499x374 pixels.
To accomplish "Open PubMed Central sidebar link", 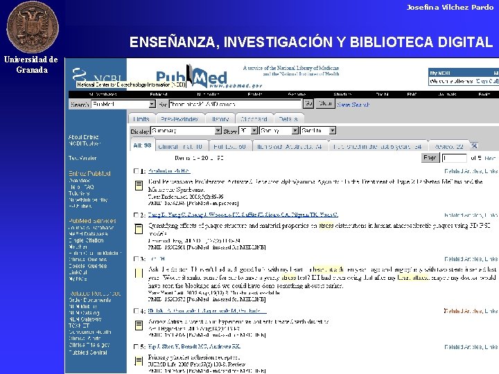I will [x=88, y=353].
